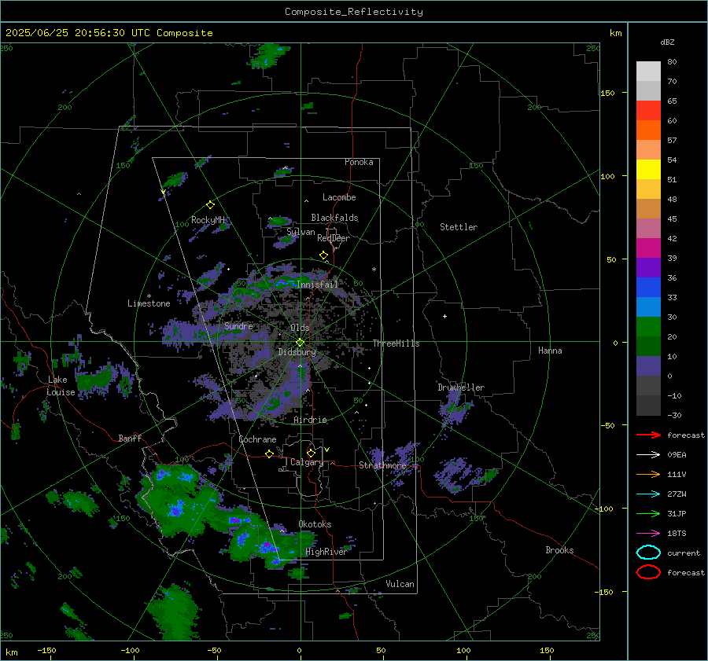Click the 'Composite_Reflectivity' title text
708x661 pixels.
(354, 12)
